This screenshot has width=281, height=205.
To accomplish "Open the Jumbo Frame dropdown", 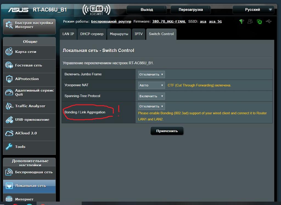I will click(151, 74).
